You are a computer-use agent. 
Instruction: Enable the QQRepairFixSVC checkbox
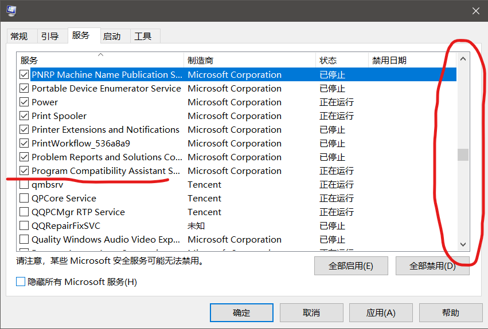24,225
